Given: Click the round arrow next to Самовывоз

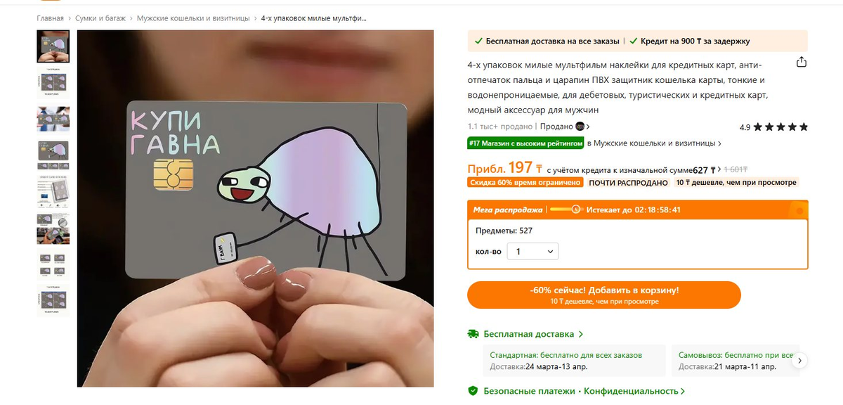Looking at the screenshot, I should click(800, 361).
